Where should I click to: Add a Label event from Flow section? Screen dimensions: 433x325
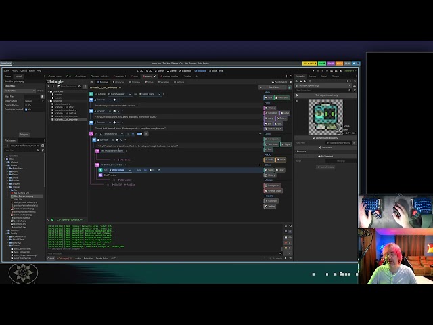tap(285, 113)
